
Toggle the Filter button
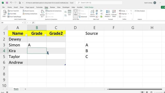point(76,13)
